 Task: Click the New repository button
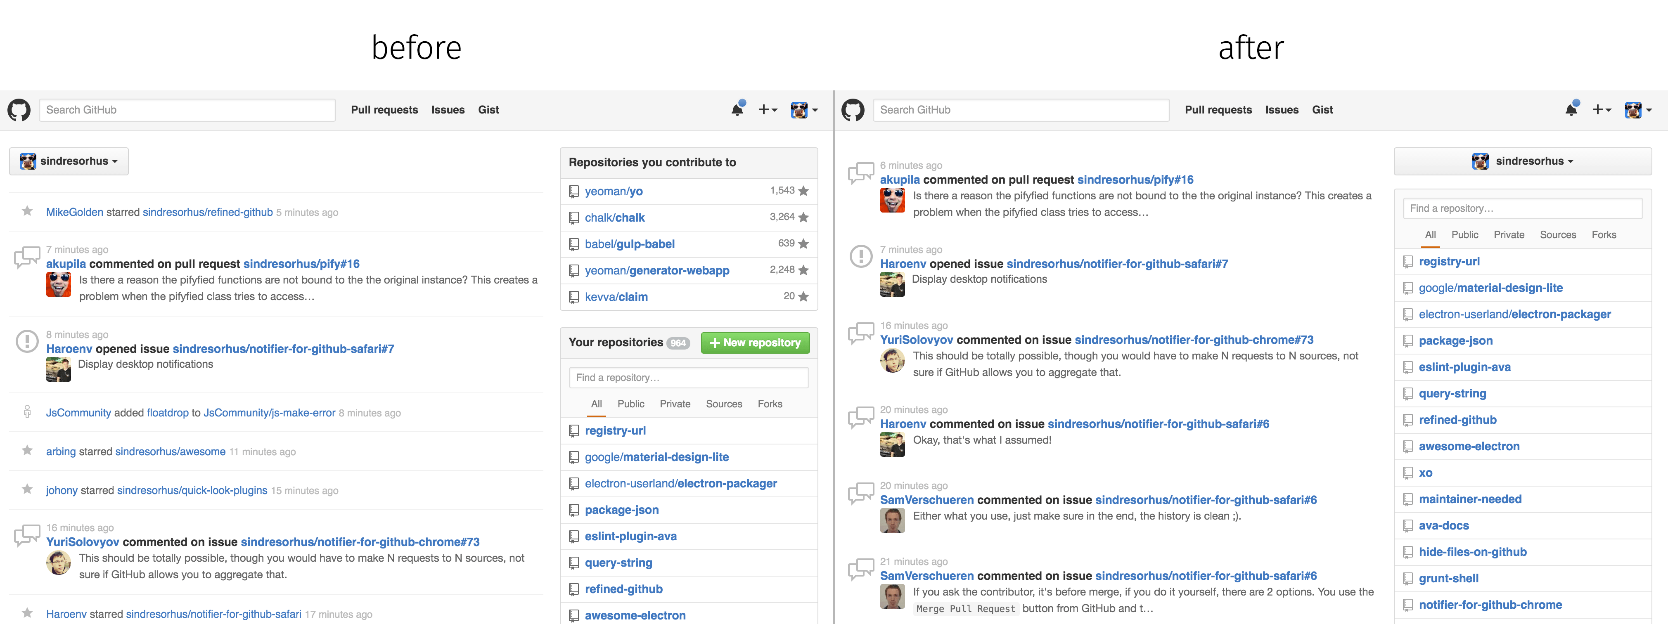[755, 343]
